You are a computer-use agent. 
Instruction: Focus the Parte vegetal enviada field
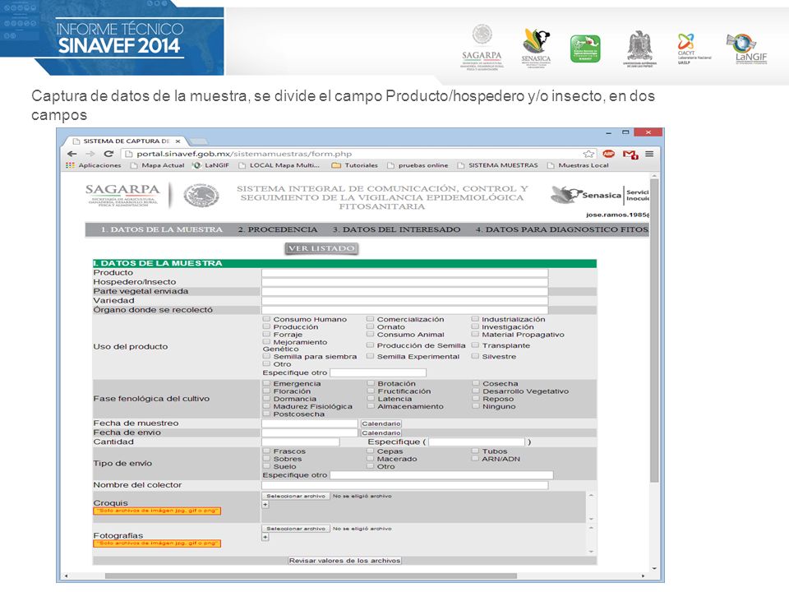tap(404, 291)
